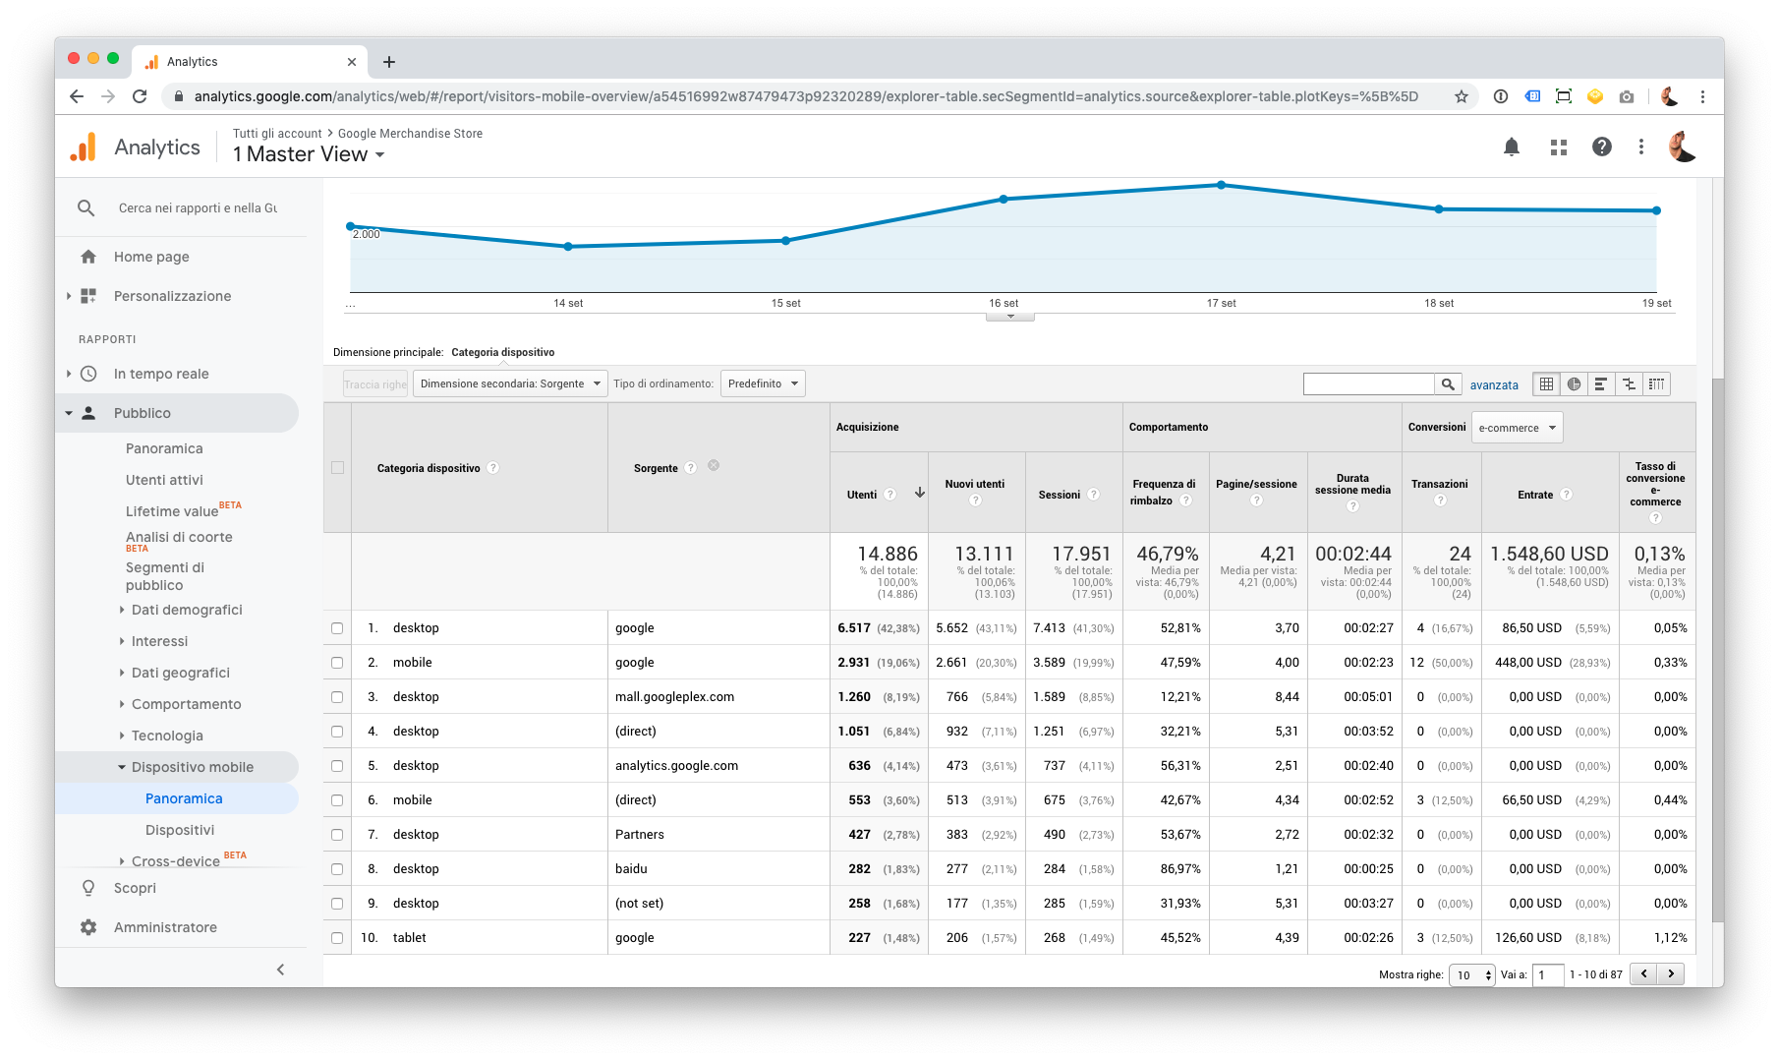Check row 5 analytics.google.com

click(x=337, y=766)
